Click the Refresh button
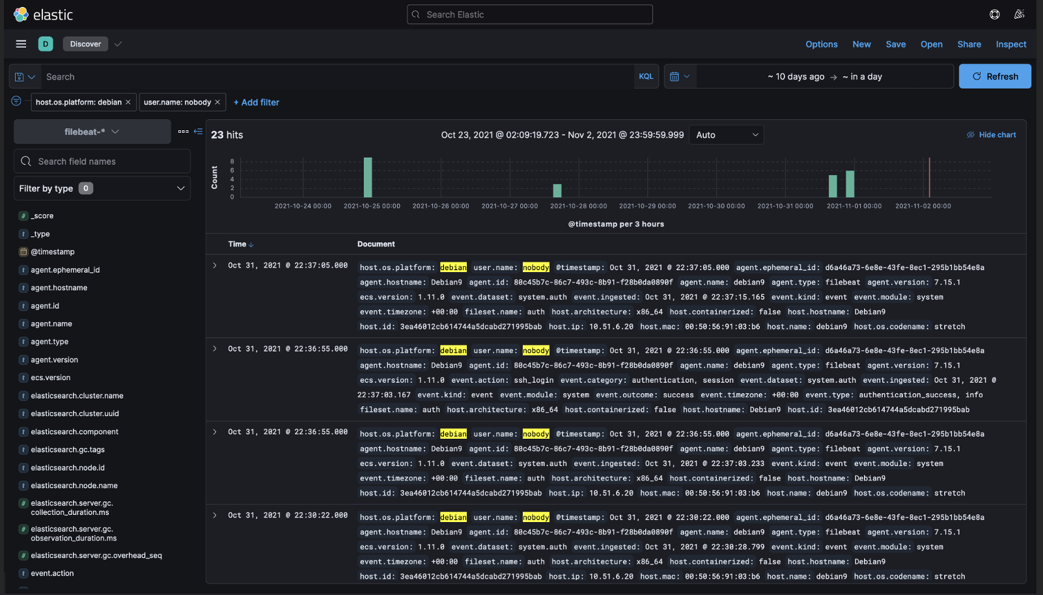The image size is (1043, 595). (995, 76)
